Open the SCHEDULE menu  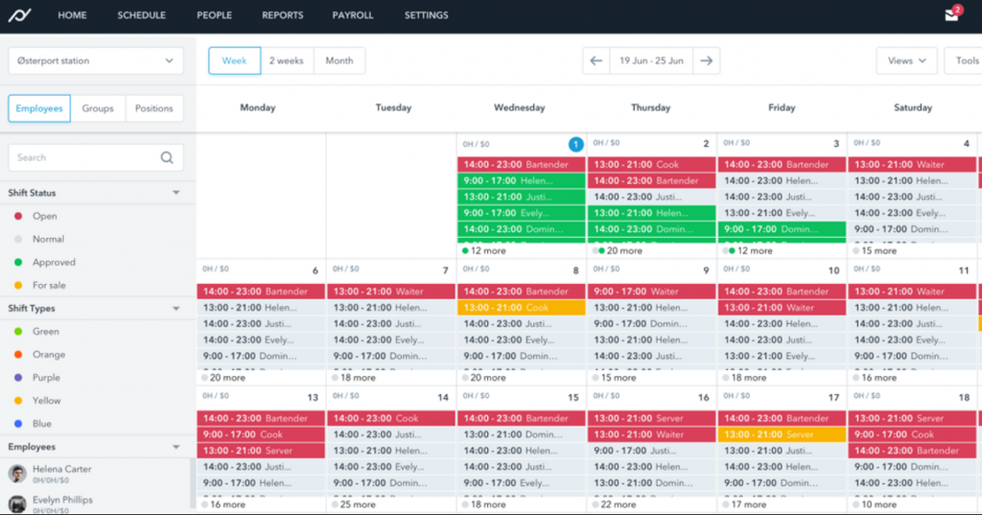click(142, 15)
